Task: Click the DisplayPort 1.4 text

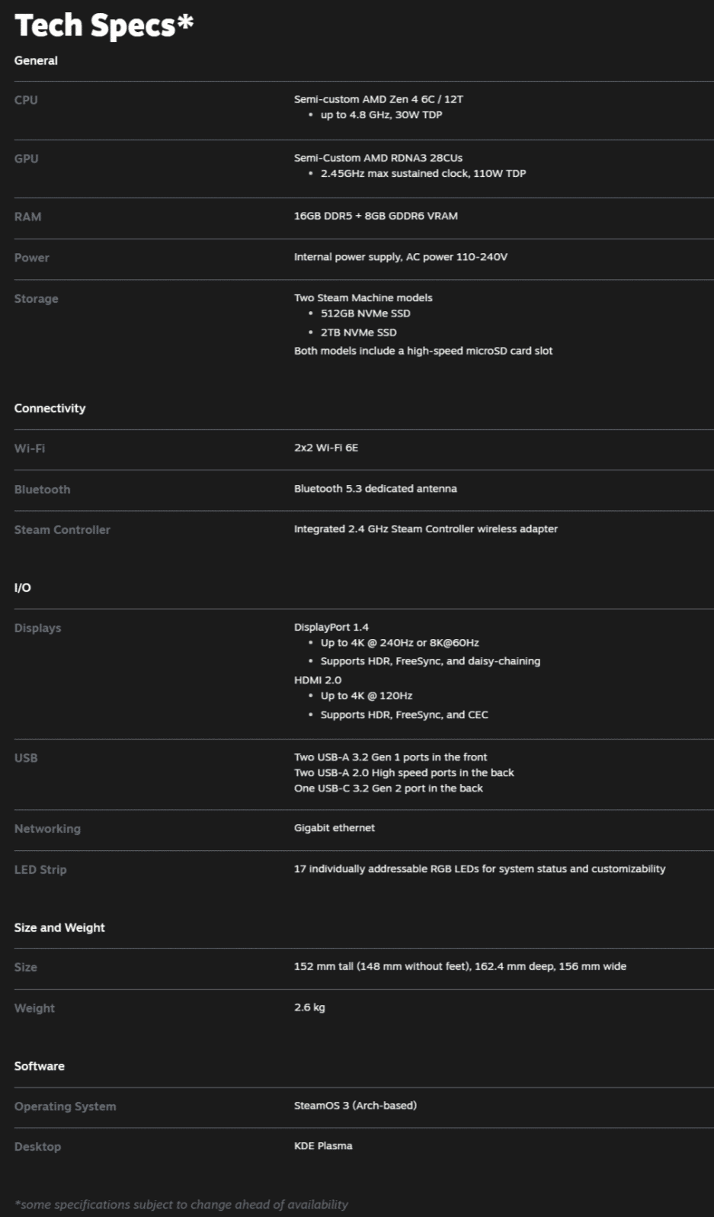Action: (331, 628)
